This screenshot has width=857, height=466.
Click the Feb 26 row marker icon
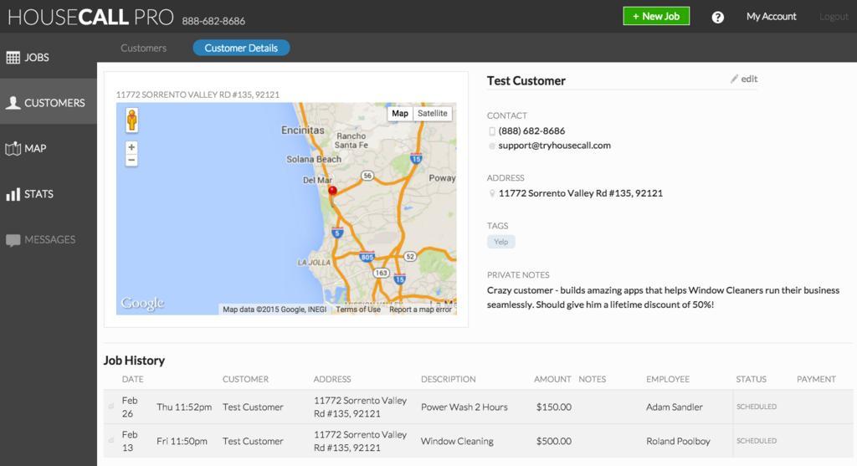[111, 407]
